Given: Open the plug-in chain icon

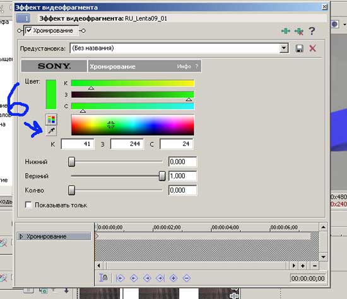Looking at the screenshot, I should pyautogui.click(x=285, y=31).
